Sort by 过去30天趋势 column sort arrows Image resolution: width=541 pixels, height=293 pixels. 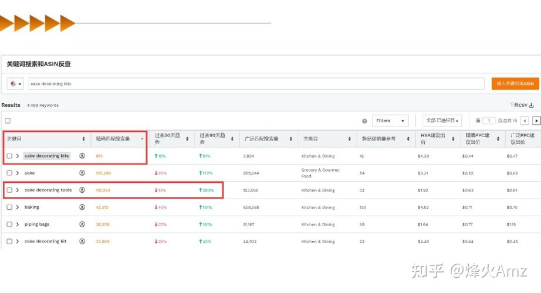[187, 139]
